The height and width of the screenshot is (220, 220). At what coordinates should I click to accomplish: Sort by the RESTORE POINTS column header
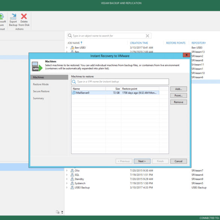[176, 43]
